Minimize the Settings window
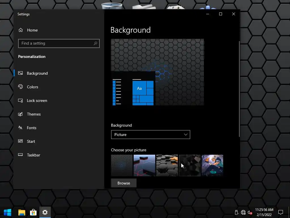This screenshot has width=290, height=218. click(x=208, y=14)
